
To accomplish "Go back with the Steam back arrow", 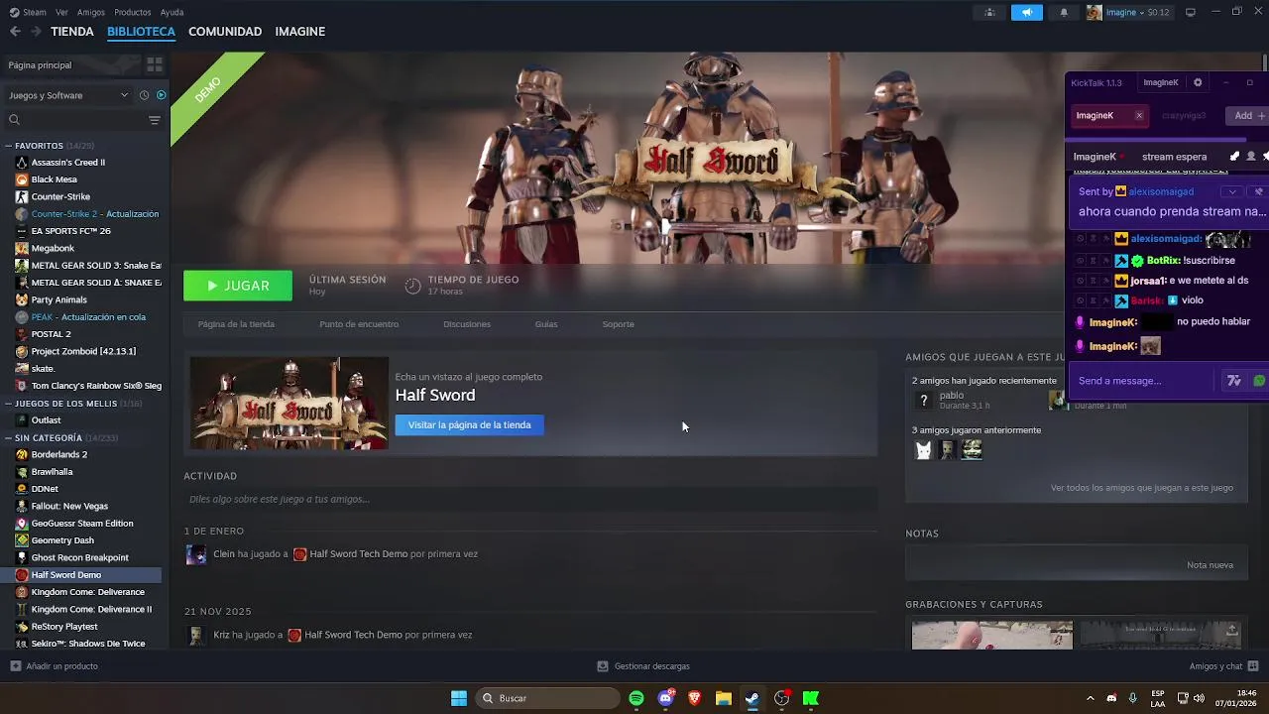I will coord(15,32).
